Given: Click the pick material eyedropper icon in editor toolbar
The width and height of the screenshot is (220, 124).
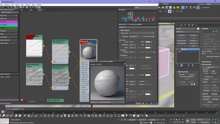Looking at the screenshot, I should point(3,8).
